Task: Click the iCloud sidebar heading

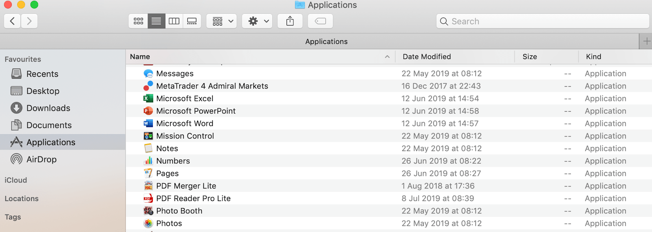Action: tap(16, 180)
